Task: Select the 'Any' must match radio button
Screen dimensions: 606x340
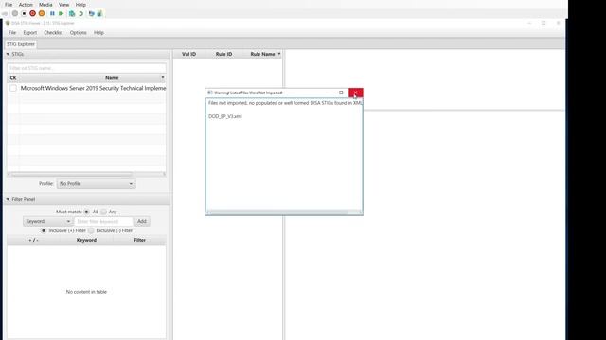Action: point(103,212)
